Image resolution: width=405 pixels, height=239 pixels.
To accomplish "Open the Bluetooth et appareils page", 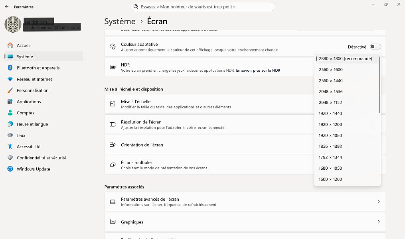I will tap(44, 68).
